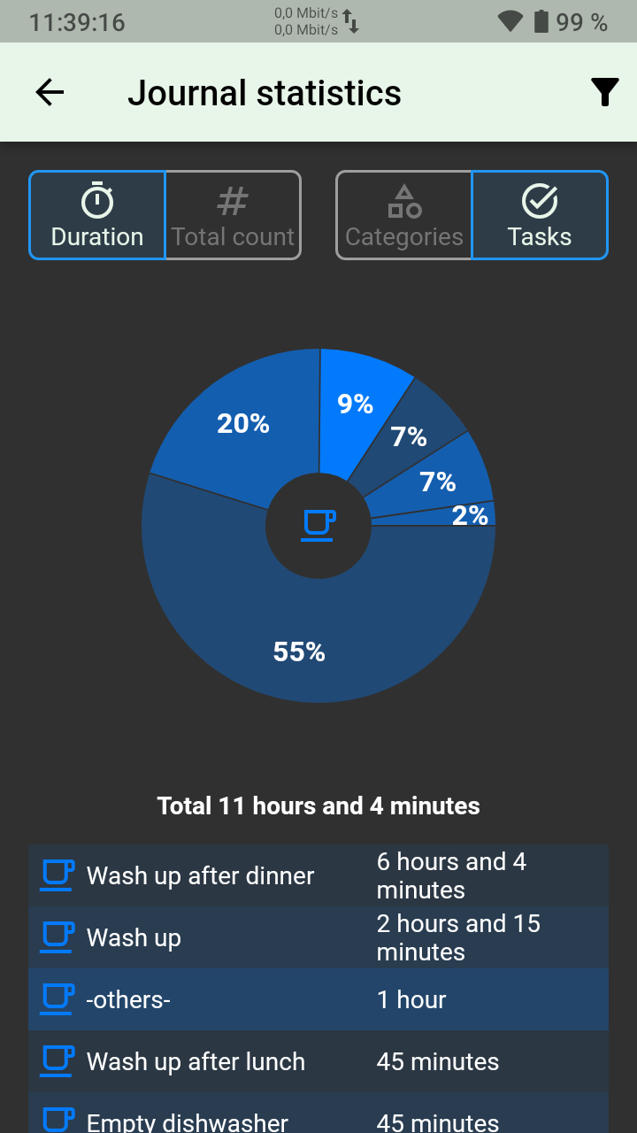Tap cup icon beside Wash up after dinner
The width and height of the screenshot is (637, 1133).
[x=58, y=875]
